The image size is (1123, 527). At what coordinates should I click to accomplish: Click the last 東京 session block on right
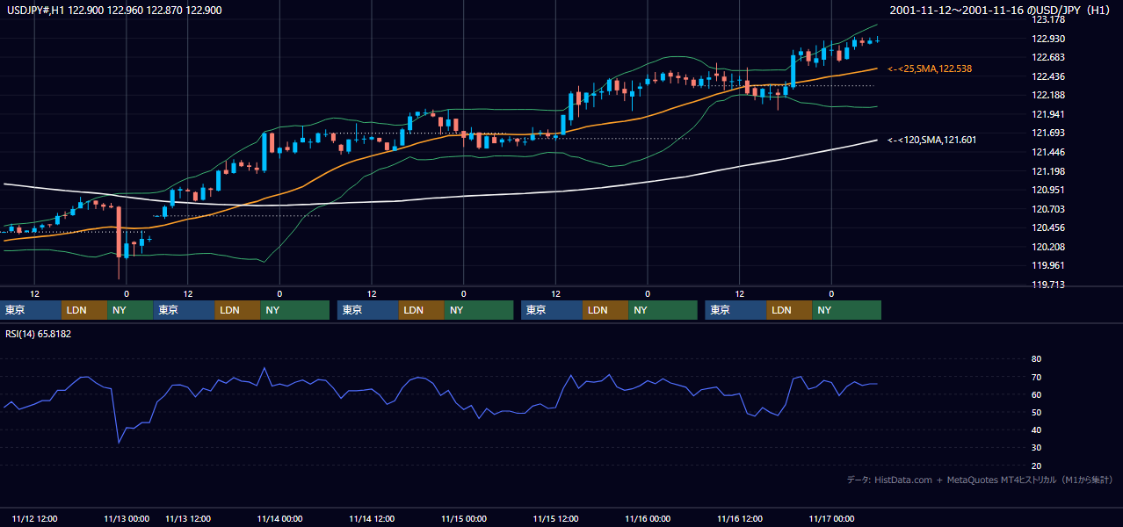[x=736, y=310]
